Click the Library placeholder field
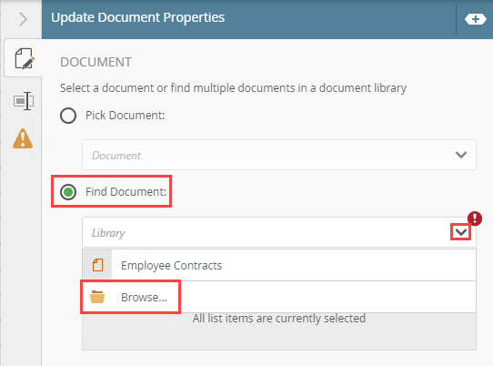Screen dimensions: 493x366 pyautogui.click(x=279, y=232)
